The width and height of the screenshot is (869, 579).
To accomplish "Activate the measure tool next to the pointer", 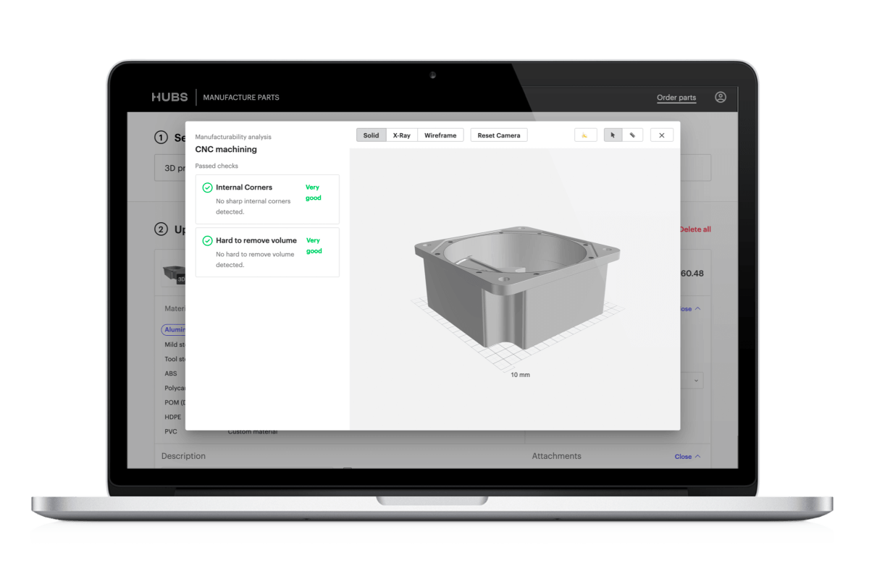I will [x=633, y=135].
